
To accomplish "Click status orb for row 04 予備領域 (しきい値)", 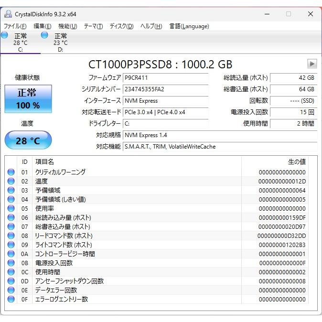I will [11, 199].
